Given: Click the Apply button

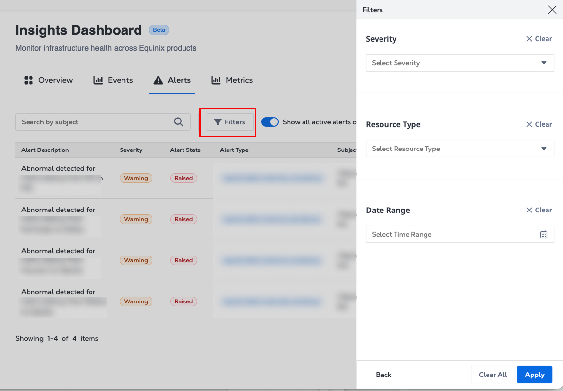Looking at the screenshot, I should [x=534, y=375].
